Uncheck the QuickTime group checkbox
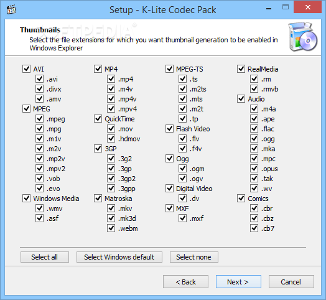The height and width of the screenshot is (300, 326). point(98,119)
